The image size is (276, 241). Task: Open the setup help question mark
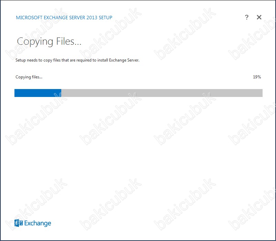247,17
